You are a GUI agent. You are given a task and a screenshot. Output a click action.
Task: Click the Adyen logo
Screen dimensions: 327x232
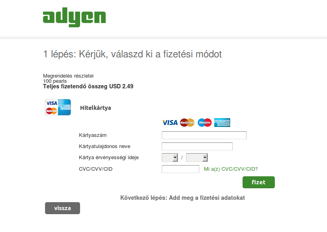coord(74,17)
